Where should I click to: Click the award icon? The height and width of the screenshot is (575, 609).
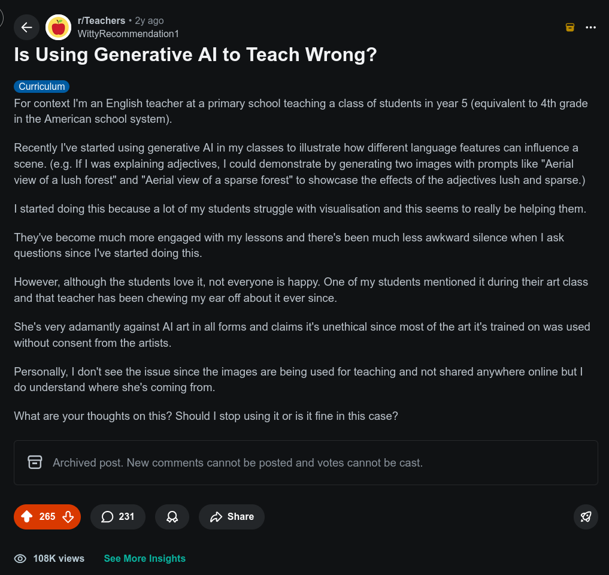click(172, 517)
